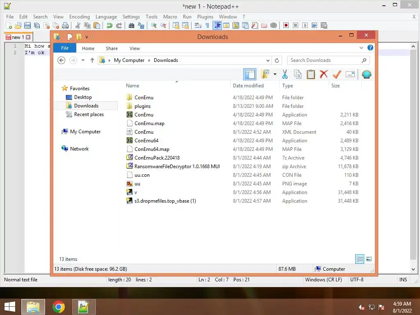Click the Redo arrow icon in Notepad++ toolbar
420x315 pixels.
pos(119,25)
